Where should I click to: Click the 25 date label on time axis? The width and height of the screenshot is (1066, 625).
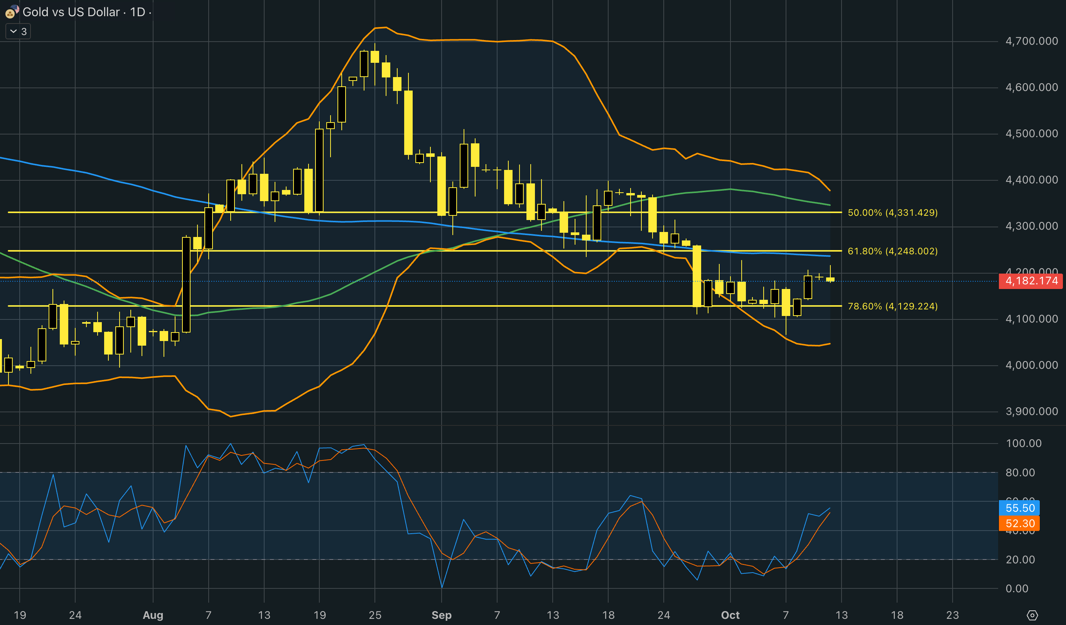[375, 615]
